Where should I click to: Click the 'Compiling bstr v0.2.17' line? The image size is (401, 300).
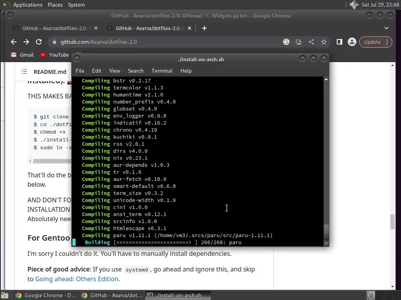click(116, 80)
